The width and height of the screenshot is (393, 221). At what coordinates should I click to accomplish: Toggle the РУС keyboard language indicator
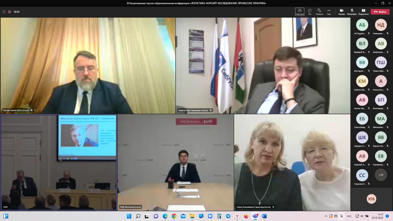(349, 216)
